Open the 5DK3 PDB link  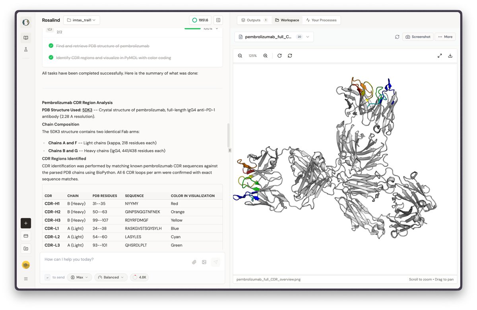pyautogui.click(x=87, y=110)
